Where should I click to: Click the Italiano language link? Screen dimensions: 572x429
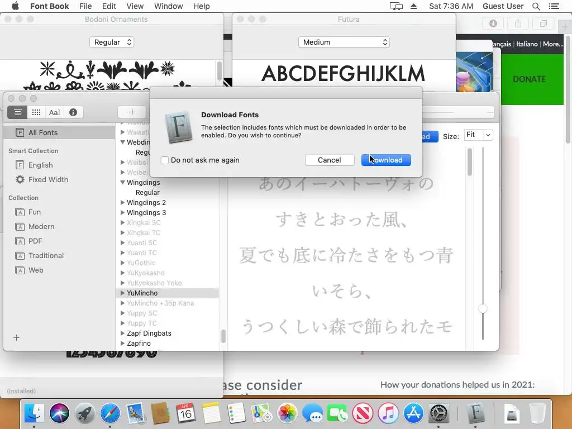[527, 44]
